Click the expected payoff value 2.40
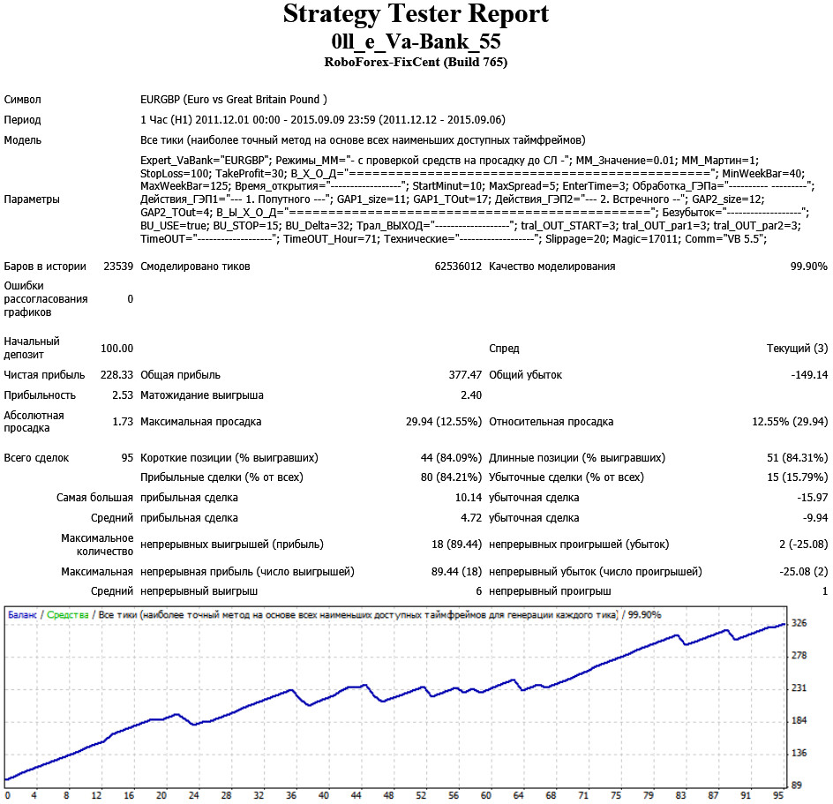The width and height of the screenshot is (833, 804). (470, 394)
